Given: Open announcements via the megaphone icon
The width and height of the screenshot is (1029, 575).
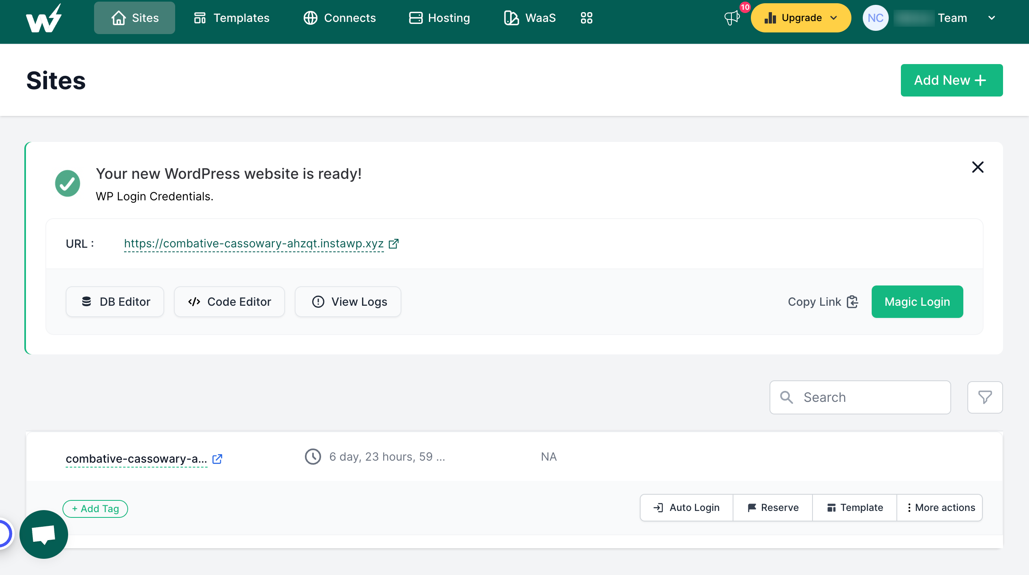Looking at the screenshot, I should pyautogui.click(x=732, y=18).
